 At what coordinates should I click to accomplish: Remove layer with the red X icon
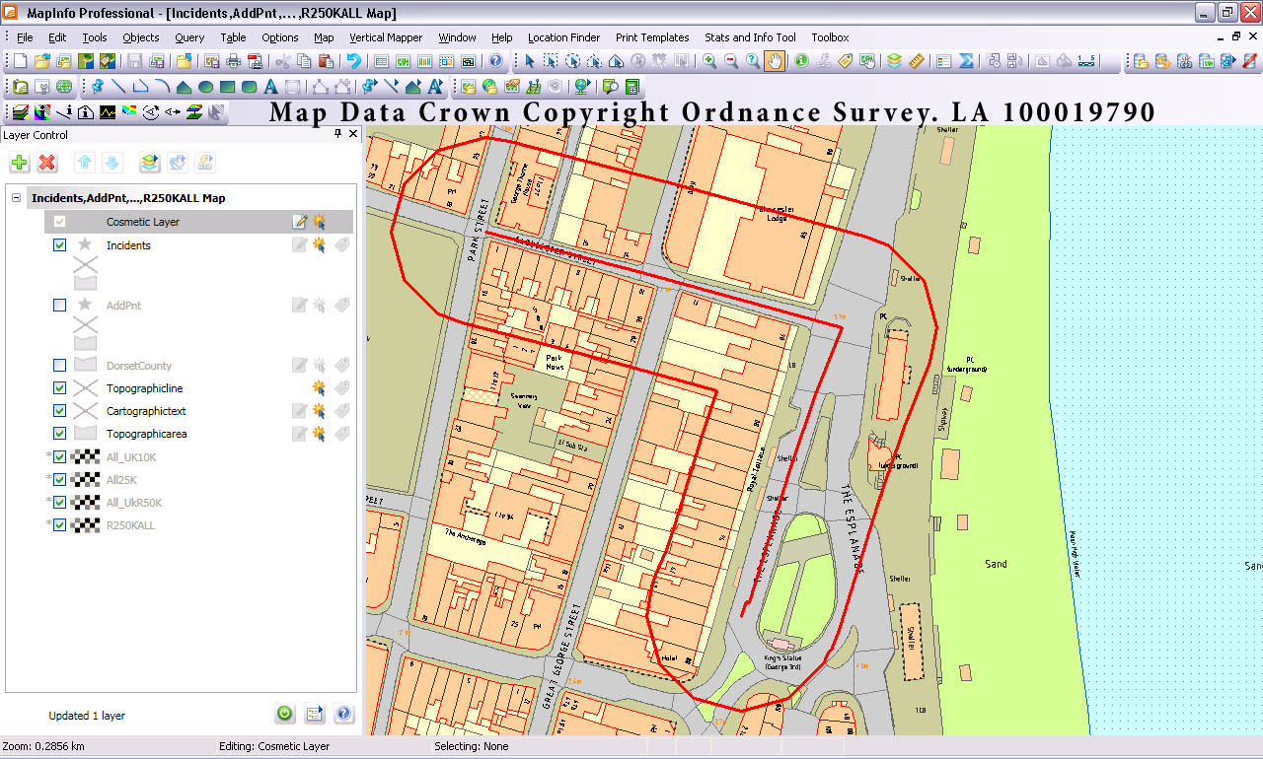pos(46,163)
